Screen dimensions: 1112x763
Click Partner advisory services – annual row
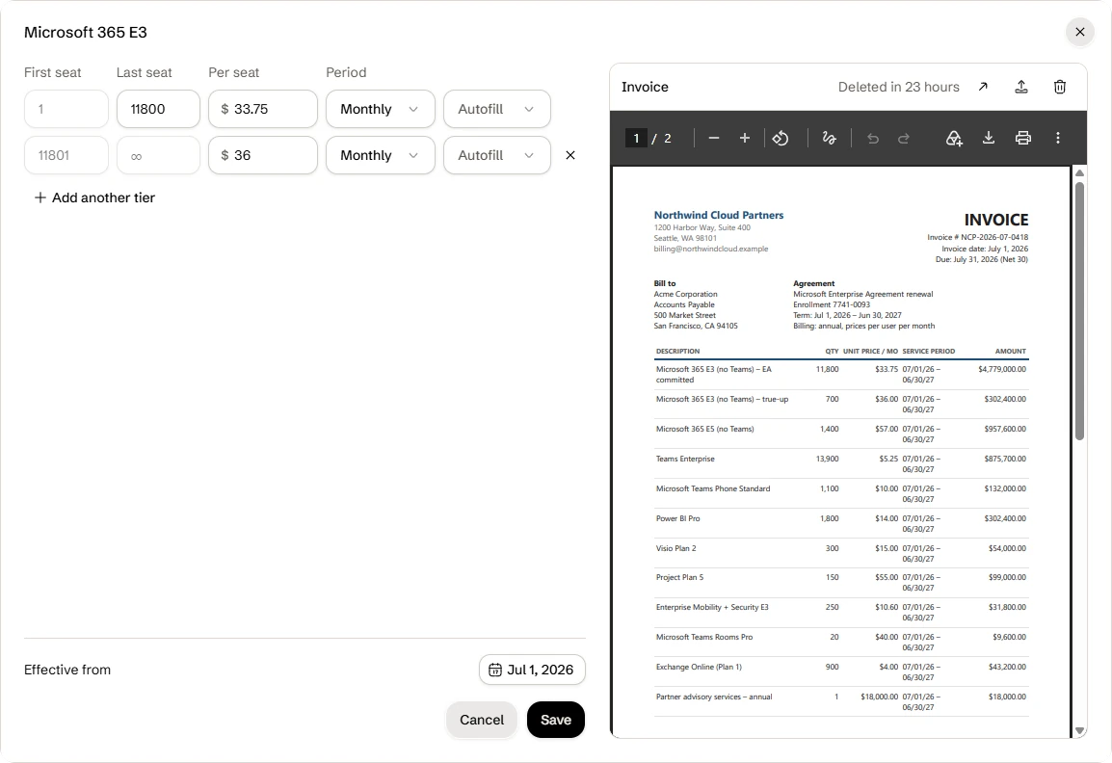click(841, 701)
